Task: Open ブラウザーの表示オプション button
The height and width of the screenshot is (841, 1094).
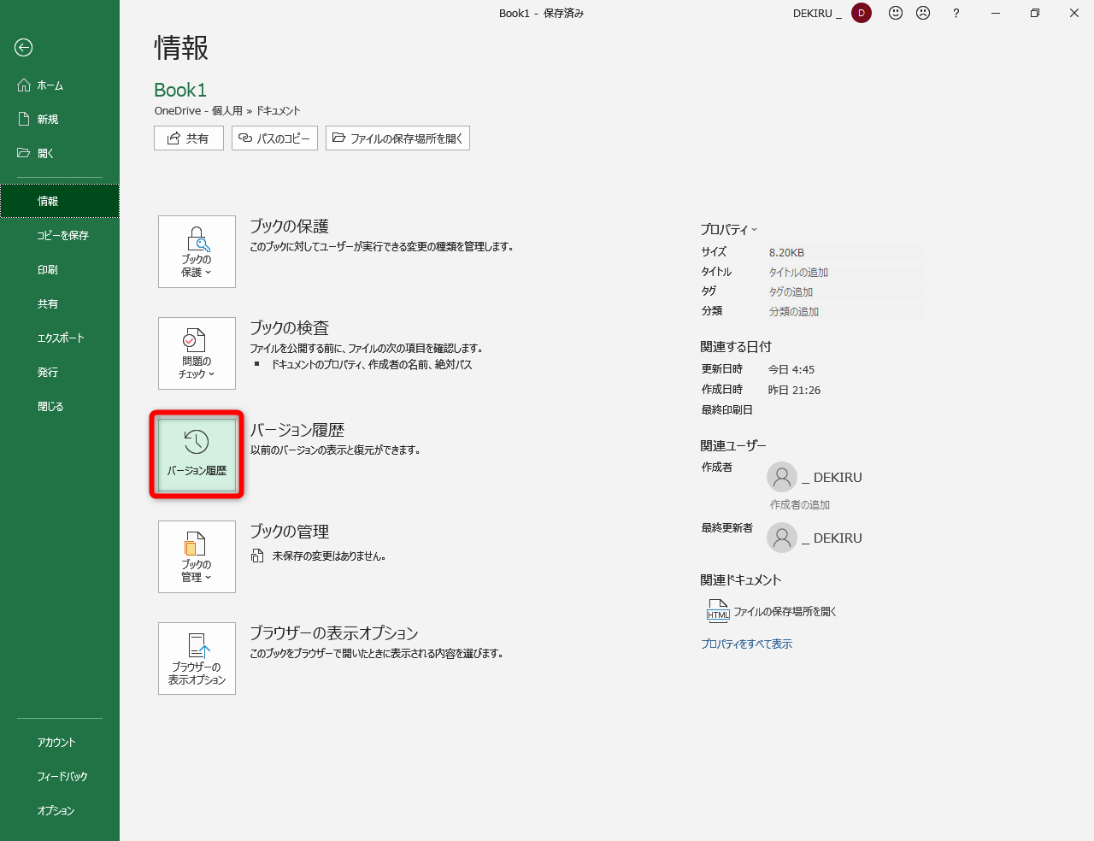Action: point(197,658)
